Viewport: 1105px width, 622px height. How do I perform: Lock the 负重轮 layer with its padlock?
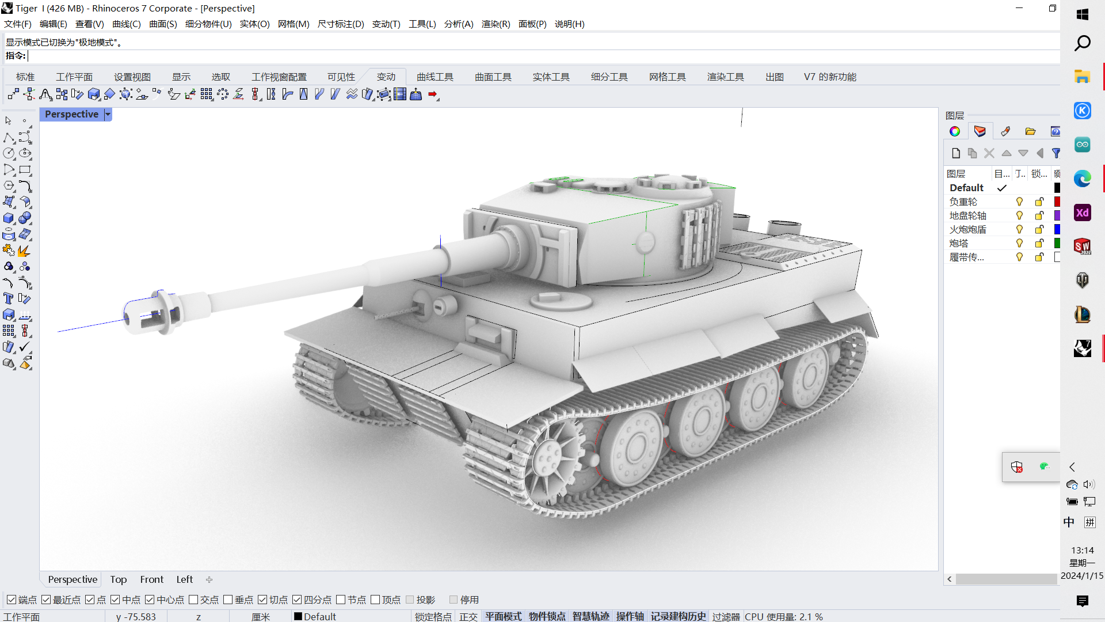pyautogui.click(x=1039, y=202)
